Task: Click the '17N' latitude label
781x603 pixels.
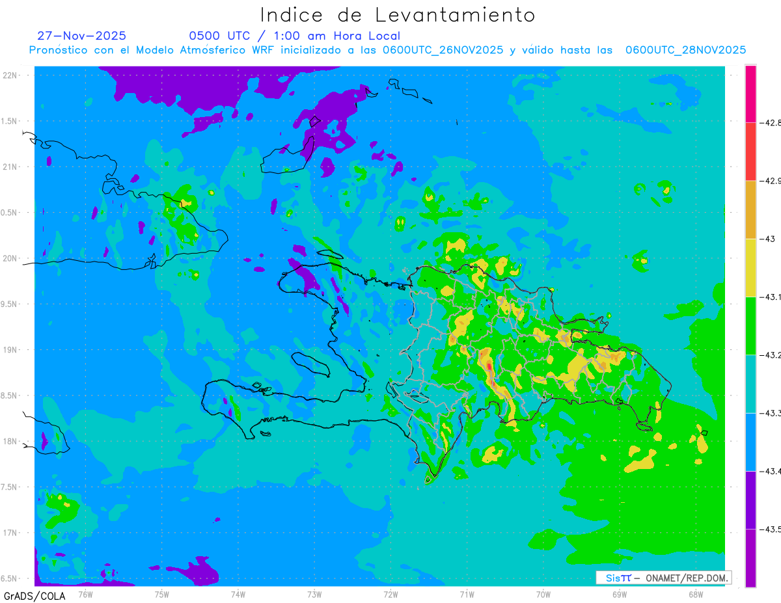Action: pos(10,533)
